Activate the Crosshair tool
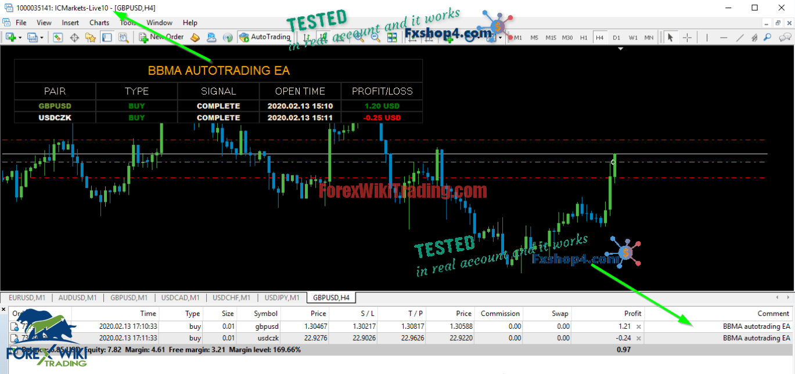The height and width of the screenshot is (374, 795). (x=687, y=38)
